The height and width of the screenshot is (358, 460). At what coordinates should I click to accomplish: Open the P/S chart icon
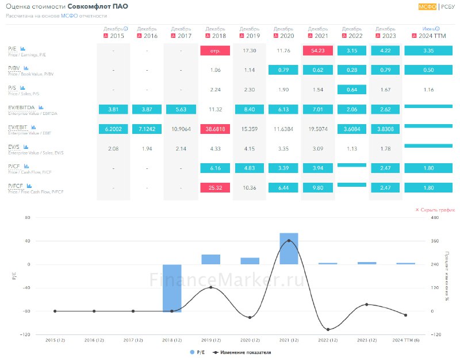coord(22,88)
